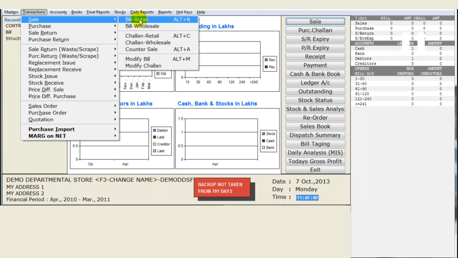Select Challan-Wholesale in the submenu
Viewport: 458px width, 258px height.
point(158,43)
